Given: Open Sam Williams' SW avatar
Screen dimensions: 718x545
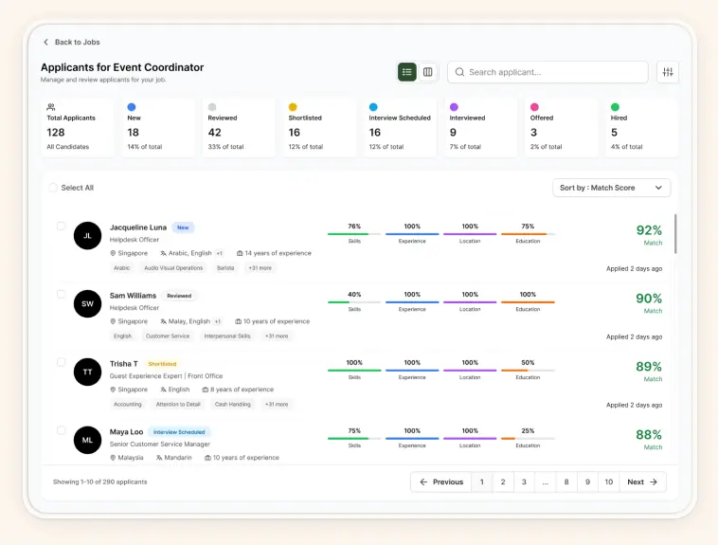Looking at the screenshot, I should [x=87, y=303].
